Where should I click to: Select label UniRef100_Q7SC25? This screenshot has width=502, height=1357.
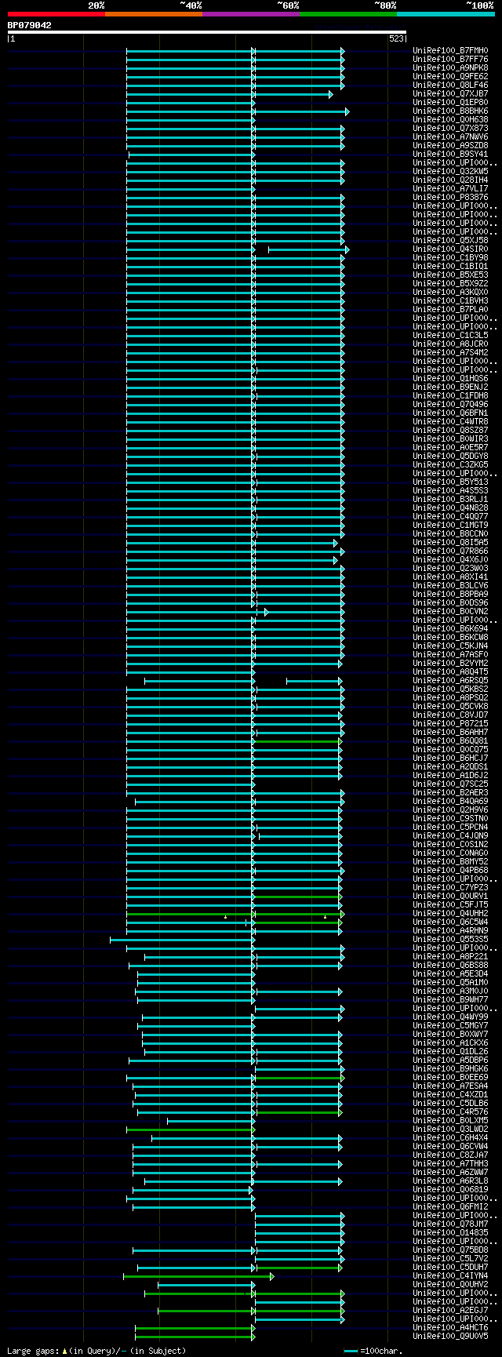tap(450, 784)
